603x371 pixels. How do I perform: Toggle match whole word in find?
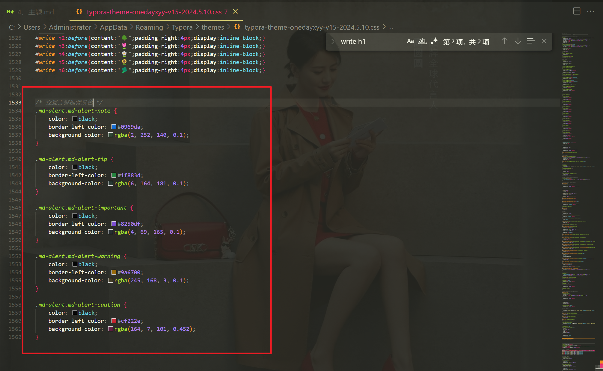pos(422,41)
